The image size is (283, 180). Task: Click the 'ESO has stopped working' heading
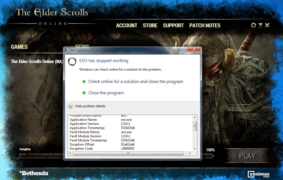point(104,61)
